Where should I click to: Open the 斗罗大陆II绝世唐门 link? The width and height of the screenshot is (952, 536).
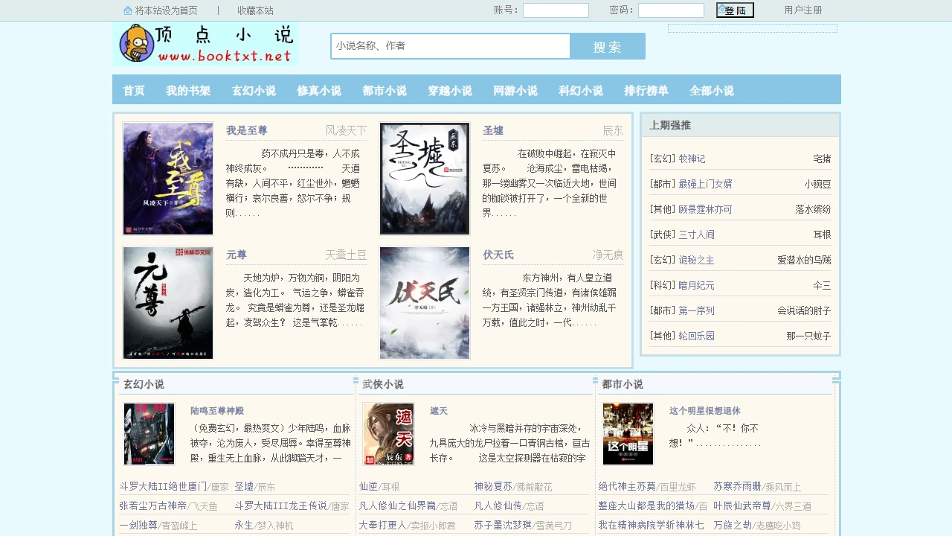(x=163, y=487)
